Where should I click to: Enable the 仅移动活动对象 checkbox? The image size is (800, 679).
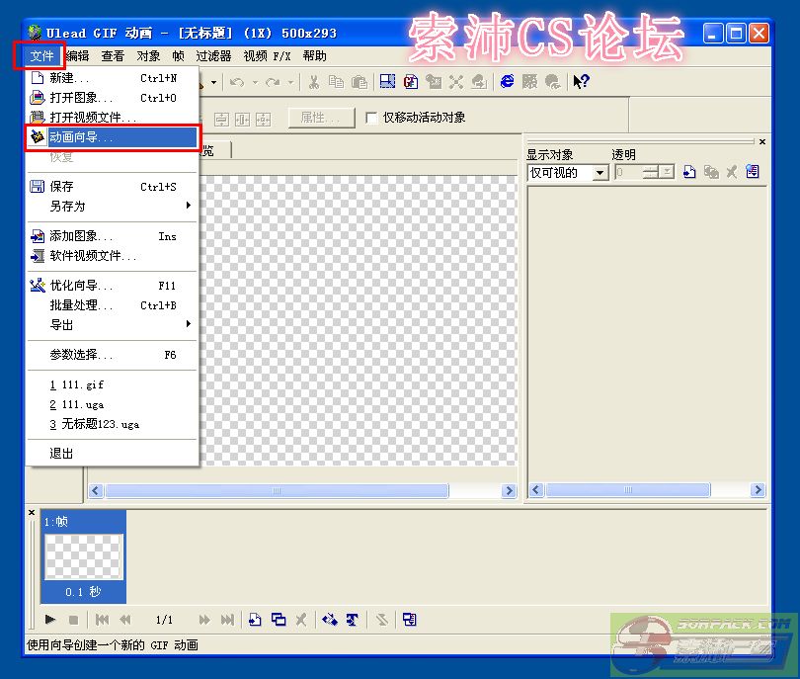click(x=371, y=118)
